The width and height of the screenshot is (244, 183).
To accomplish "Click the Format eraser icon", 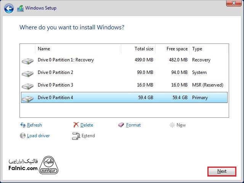I will pyautogui.click(x=121, y=125).
